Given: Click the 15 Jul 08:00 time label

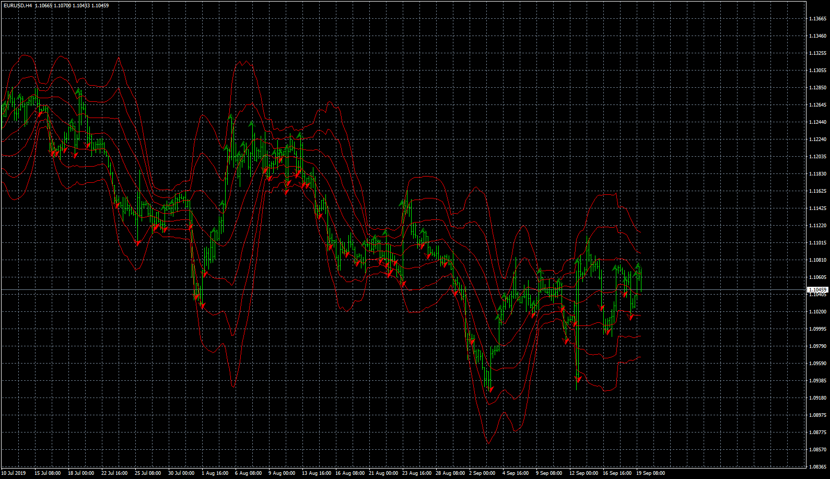Looking at the screenshot, I should click(x=48, y=473).
